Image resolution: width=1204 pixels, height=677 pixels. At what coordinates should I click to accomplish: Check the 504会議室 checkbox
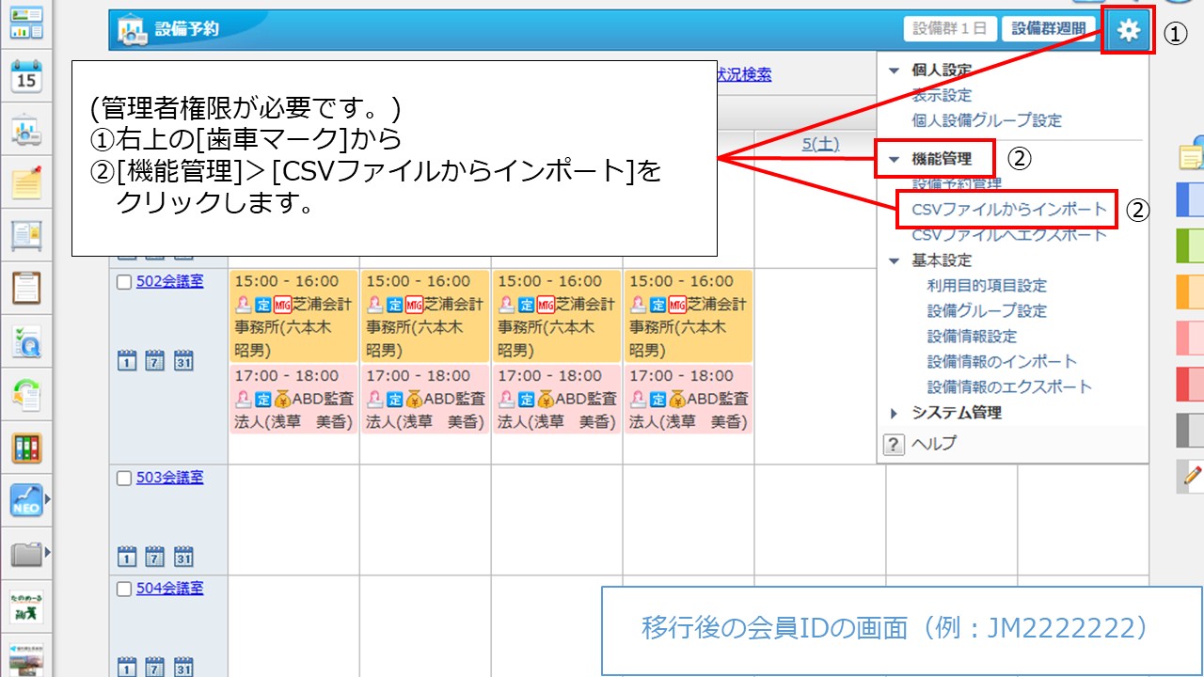click(x=124, y=590)
